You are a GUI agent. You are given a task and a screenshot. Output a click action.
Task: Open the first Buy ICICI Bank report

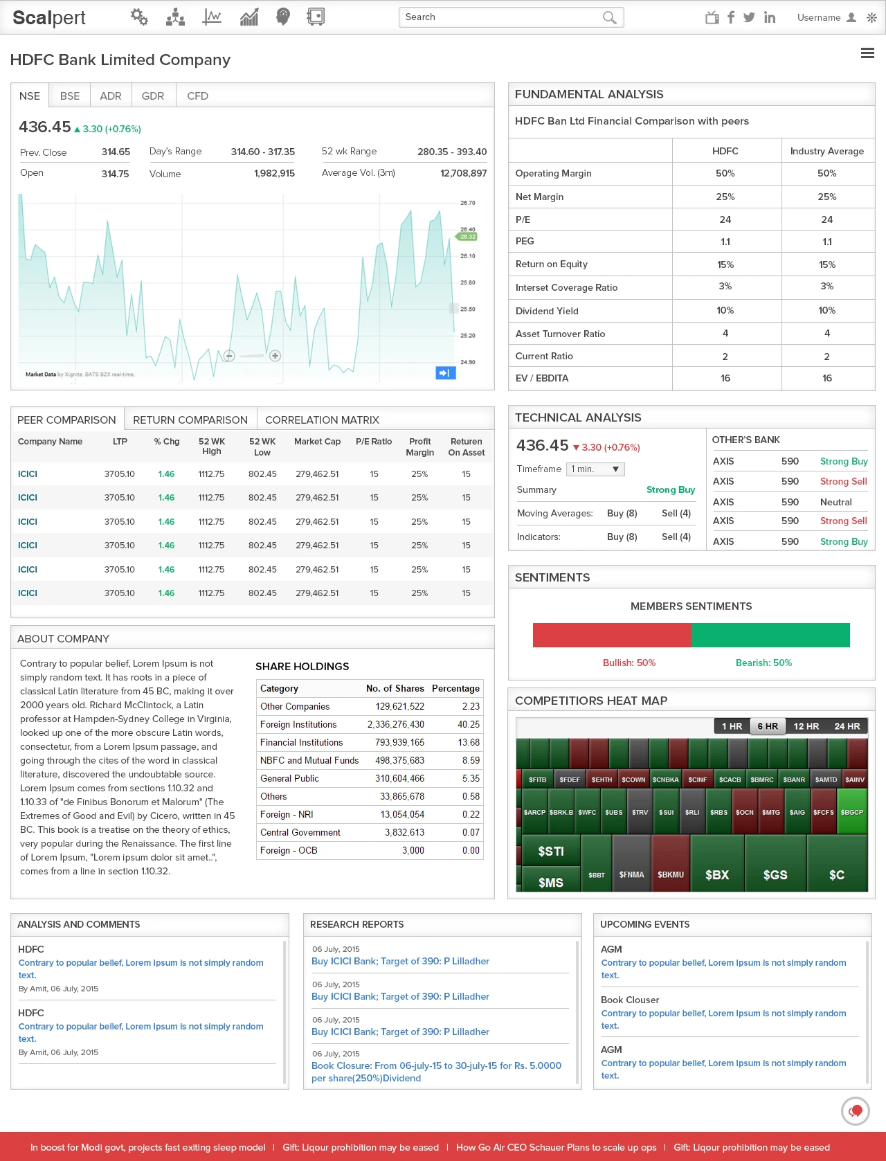click(x=400, y=961)
